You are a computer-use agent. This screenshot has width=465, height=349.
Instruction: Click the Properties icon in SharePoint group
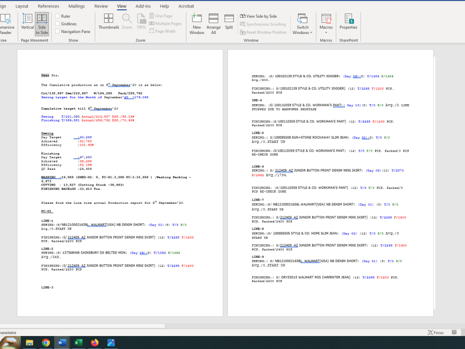tap(348, 23)
